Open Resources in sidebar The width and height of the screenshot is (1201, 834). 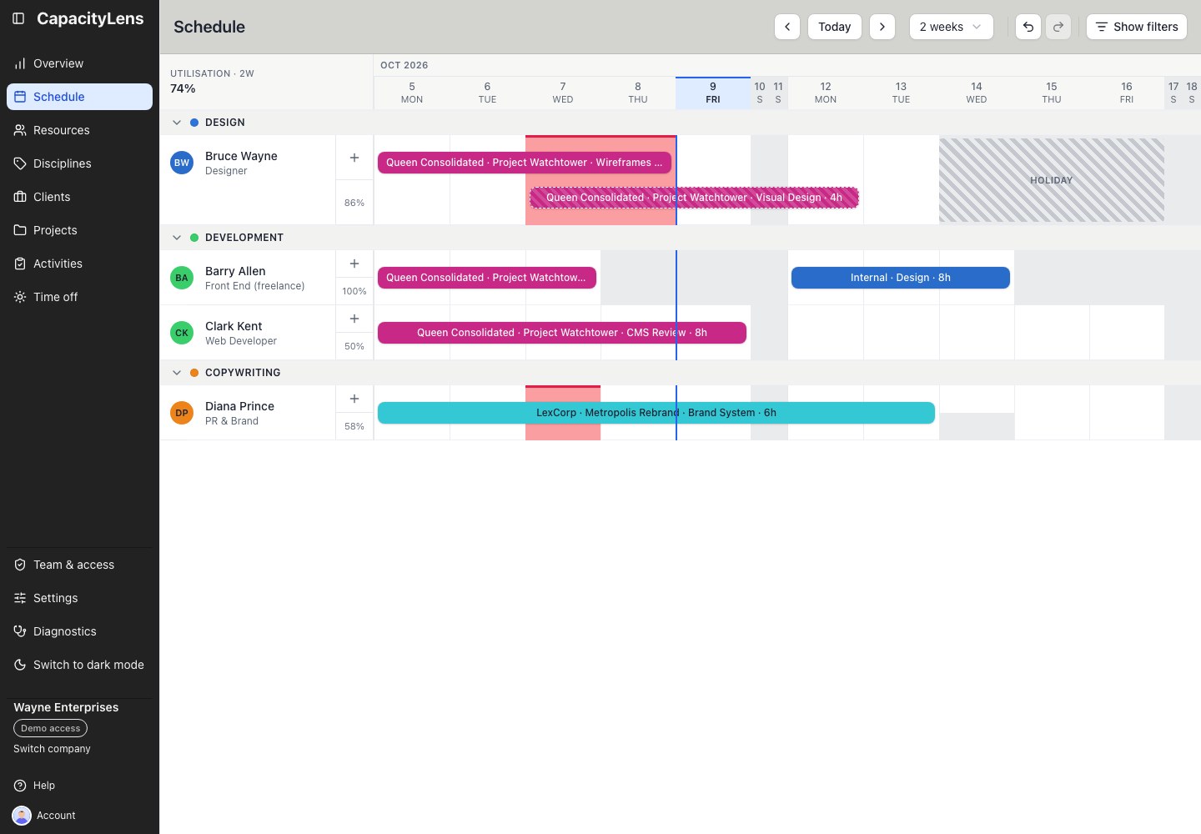(x=79, y=130)
